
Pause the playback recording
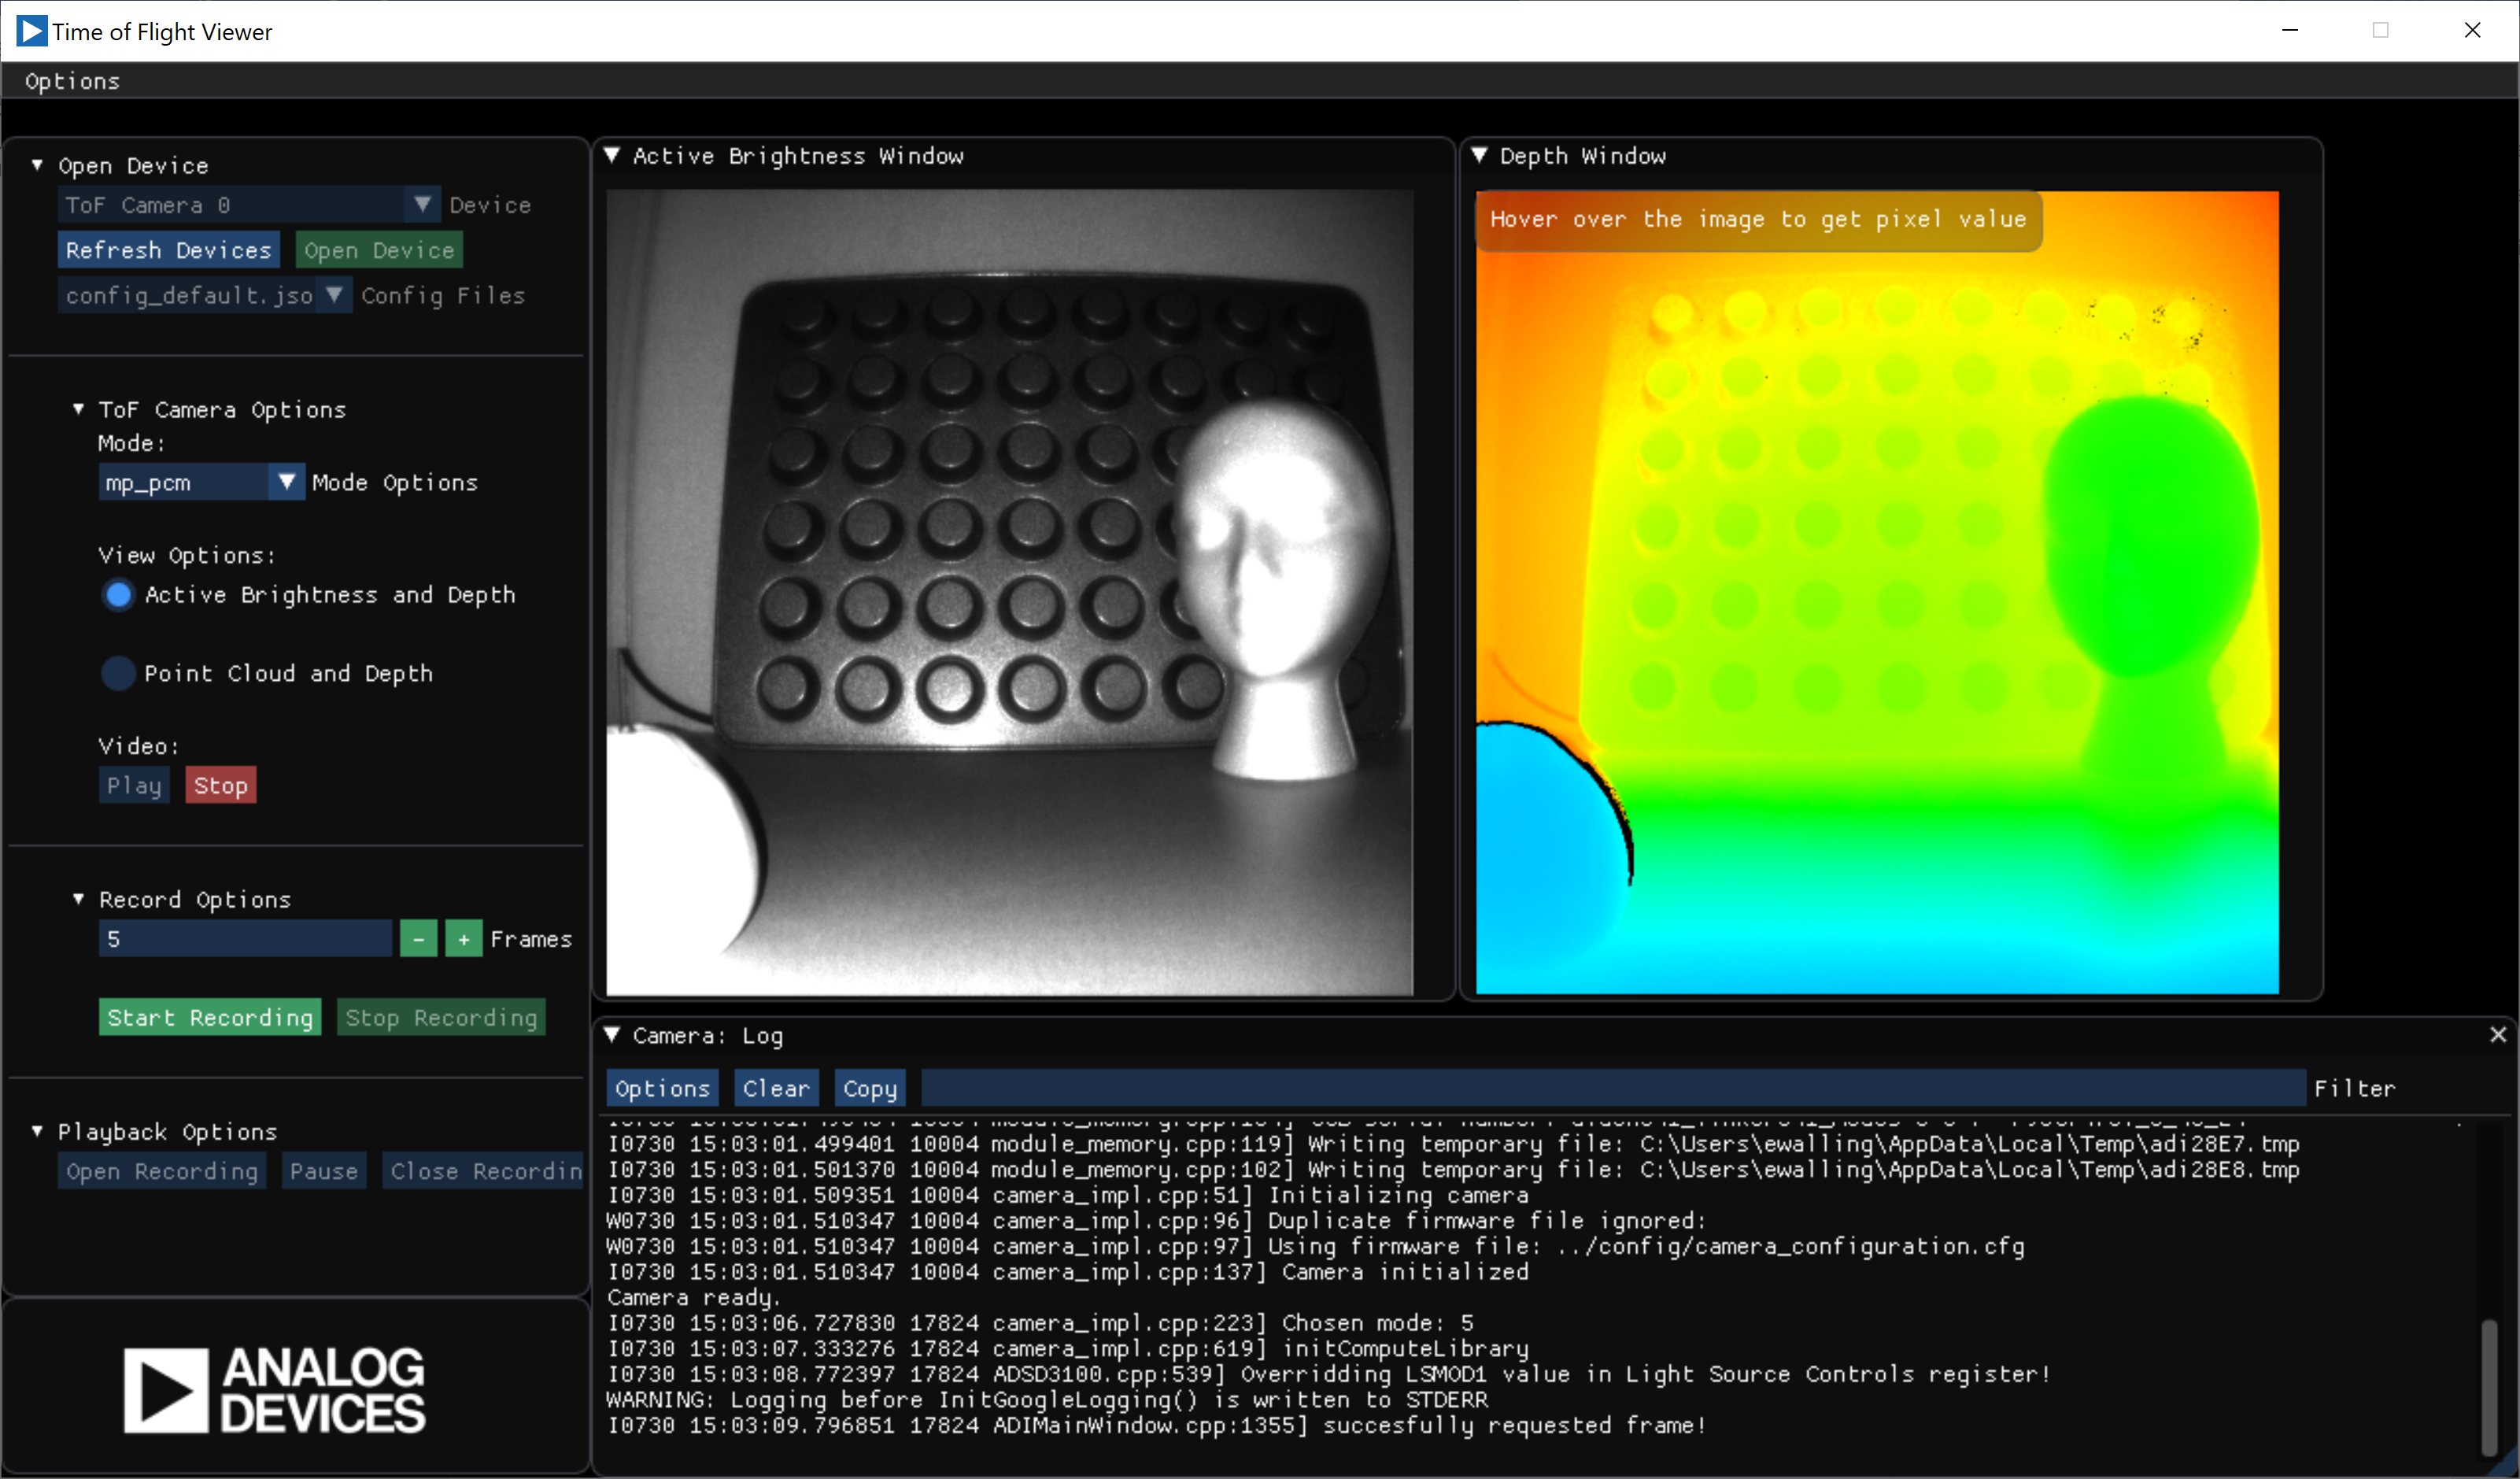pos(324,1171)
